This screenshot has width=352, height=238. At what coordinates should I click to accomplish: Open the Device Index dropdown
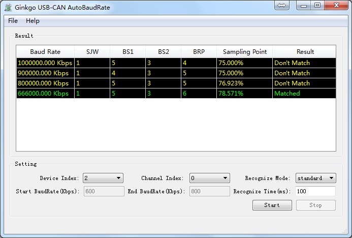click(x=103, y=178)
